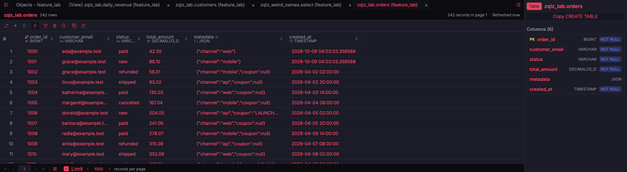Click Copy CREATE TABLE button
This screenshot has height=172, width=627.
click(575, 16)
